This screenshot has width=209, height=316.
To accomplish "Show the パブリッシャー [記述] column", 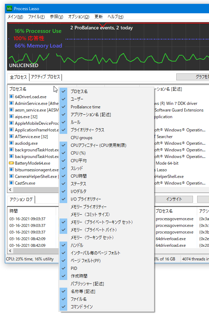I will [87, 284].
